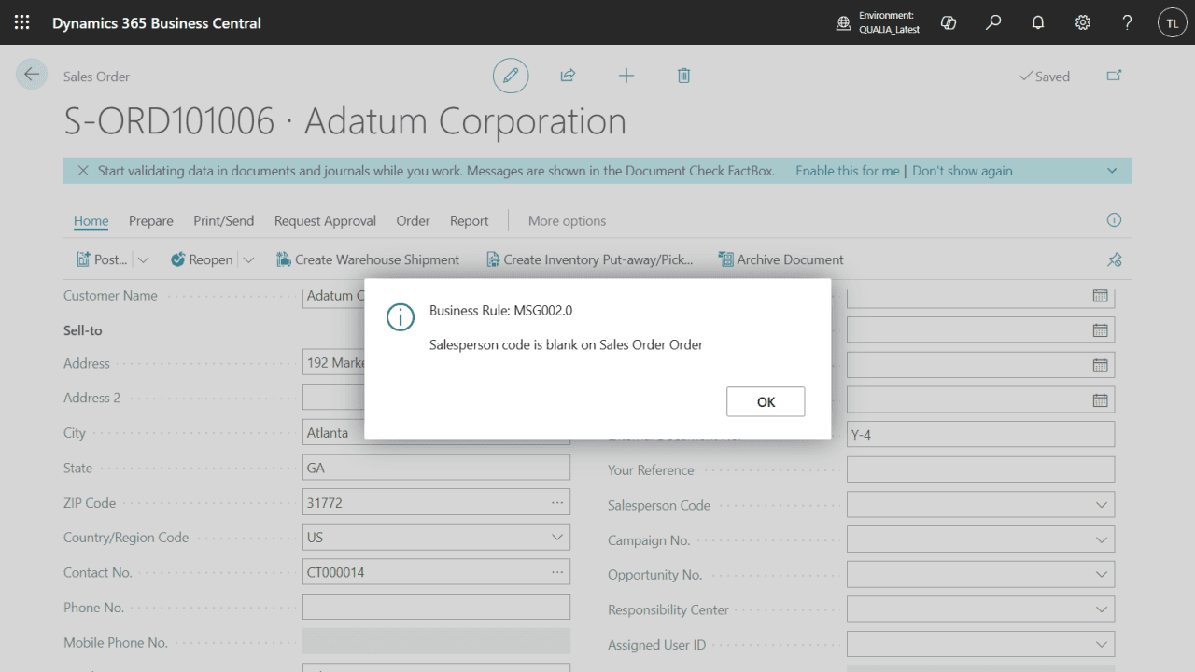Click the share icon
Screen dimensions: 1195x672
568,76
